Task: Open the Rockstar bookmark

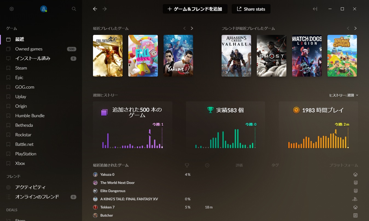Action: pyautogui.click(x=41, y=135)
